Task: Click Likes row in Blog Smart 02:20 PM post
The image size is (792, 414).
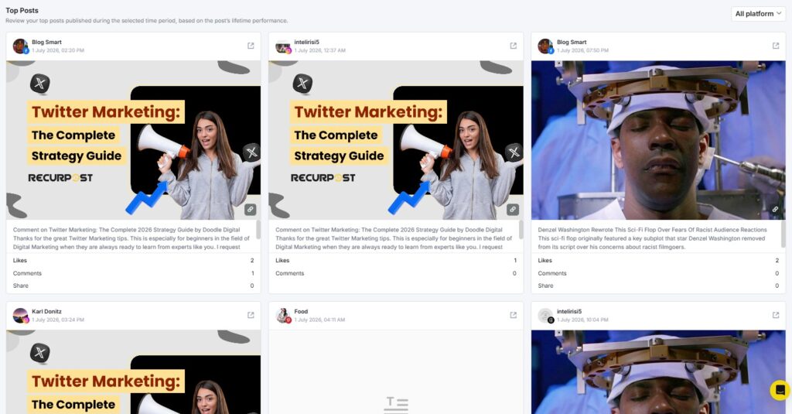Action: [x=133, y=260]
